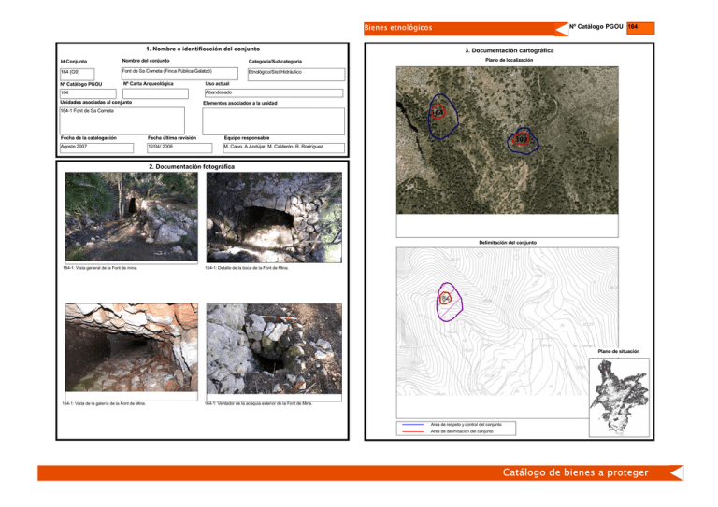Click the empty Elementos asociados a la unidad box
The width and height of the screenshot is (718, 507).
273,121
